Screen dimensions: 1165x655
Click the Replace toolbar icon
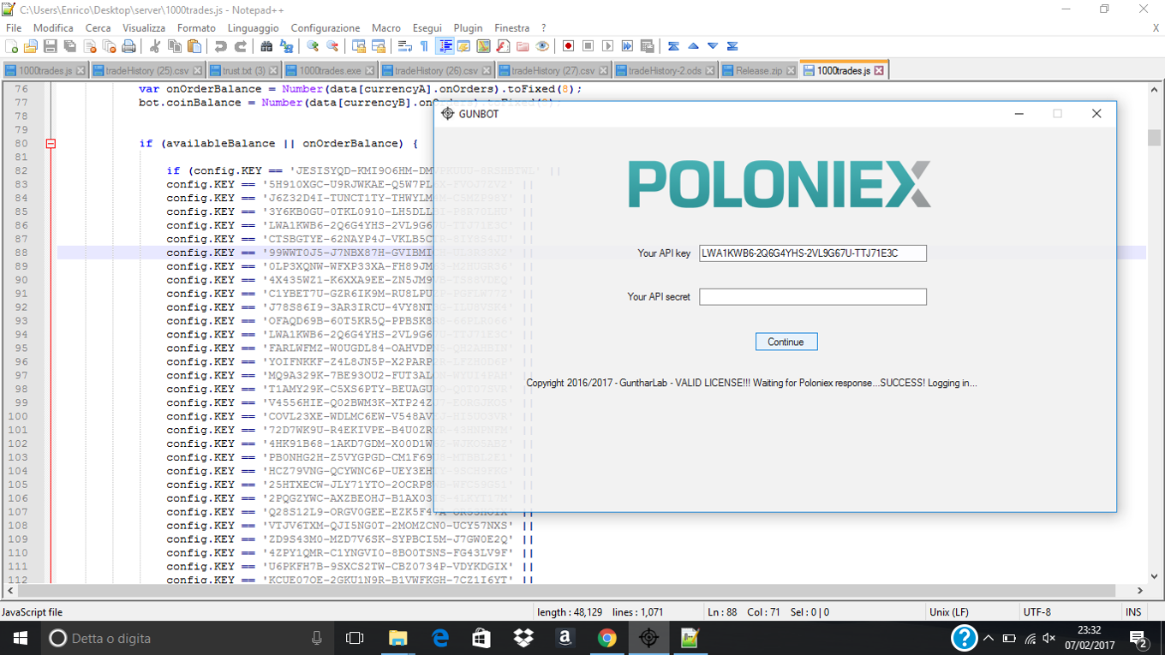point(287,46)
